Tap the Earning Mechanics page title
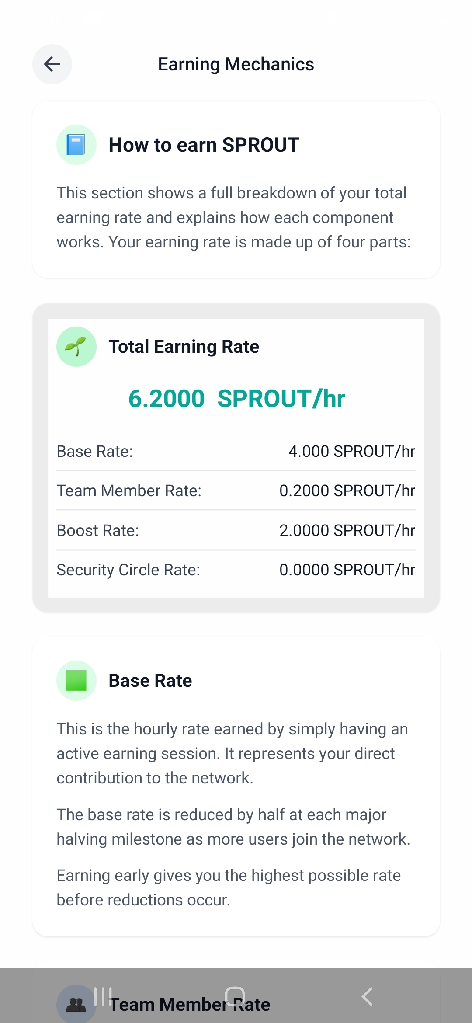 tap(236, 64)
